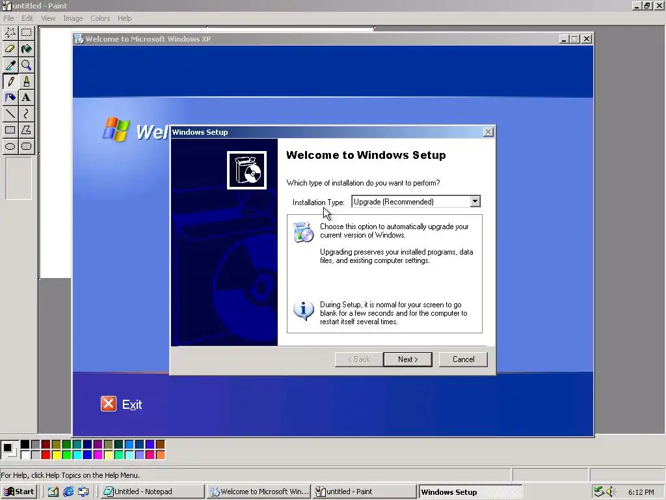Close the Windows Setup dialog
This screenshot has width=666, height=500.
tap(488, 132)
